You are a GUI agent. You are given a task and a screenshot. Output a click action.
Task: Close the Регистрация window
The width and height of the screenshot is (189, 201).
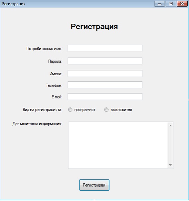pyautogui.click(x=182, y=4)
